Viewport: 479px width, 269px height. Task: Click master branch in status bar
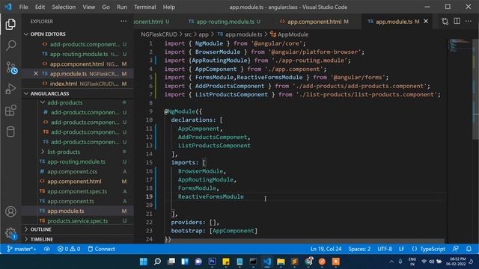coord(22,249)
